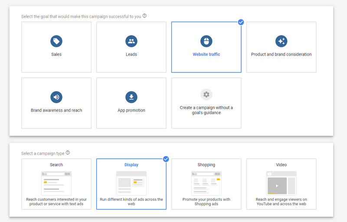Choose the Video campaign type title
The image size is (347, 222).
(281, 165)
